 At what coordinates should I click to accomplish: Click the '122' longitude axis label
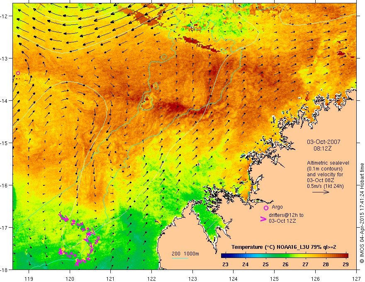(151, 279)
